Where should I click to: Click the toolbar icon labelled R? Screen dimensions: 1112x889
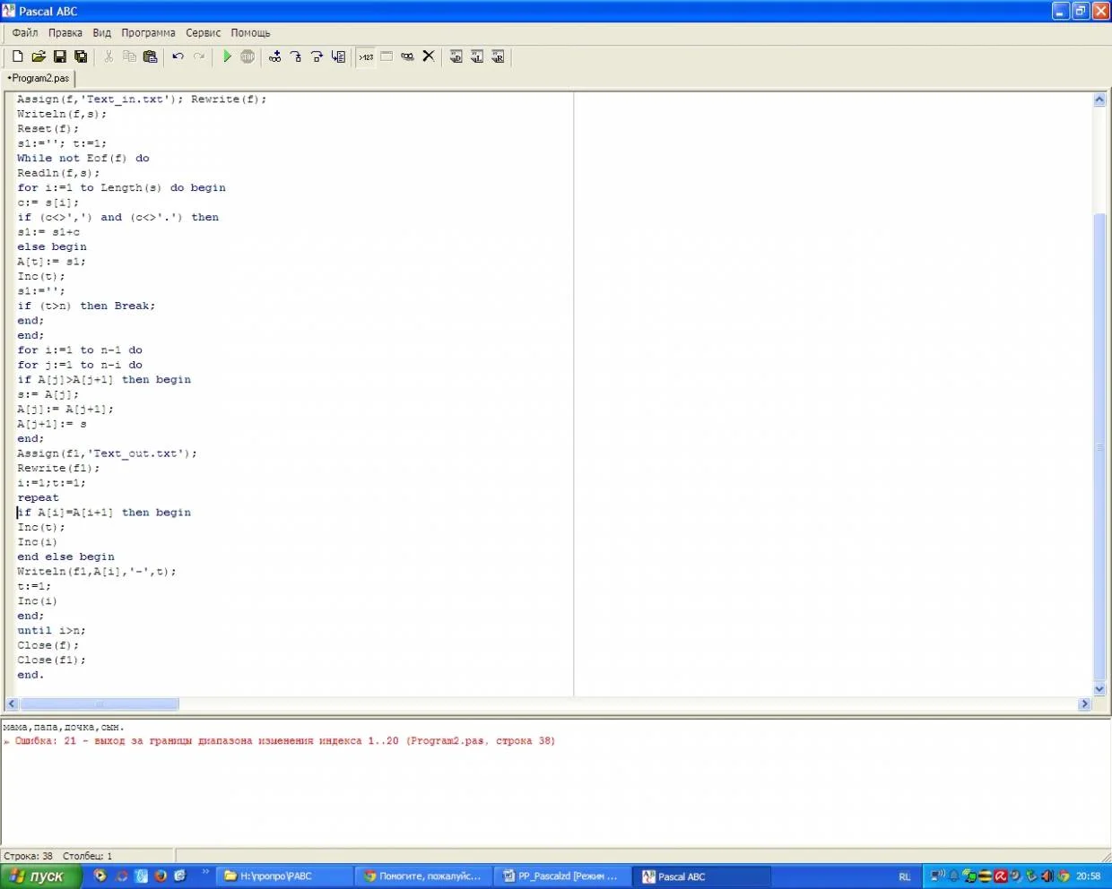click(498, 56)
